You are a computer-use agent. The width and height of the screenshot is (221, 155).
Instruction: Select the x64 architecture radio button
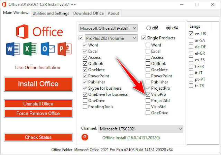(x=168, y=28)
